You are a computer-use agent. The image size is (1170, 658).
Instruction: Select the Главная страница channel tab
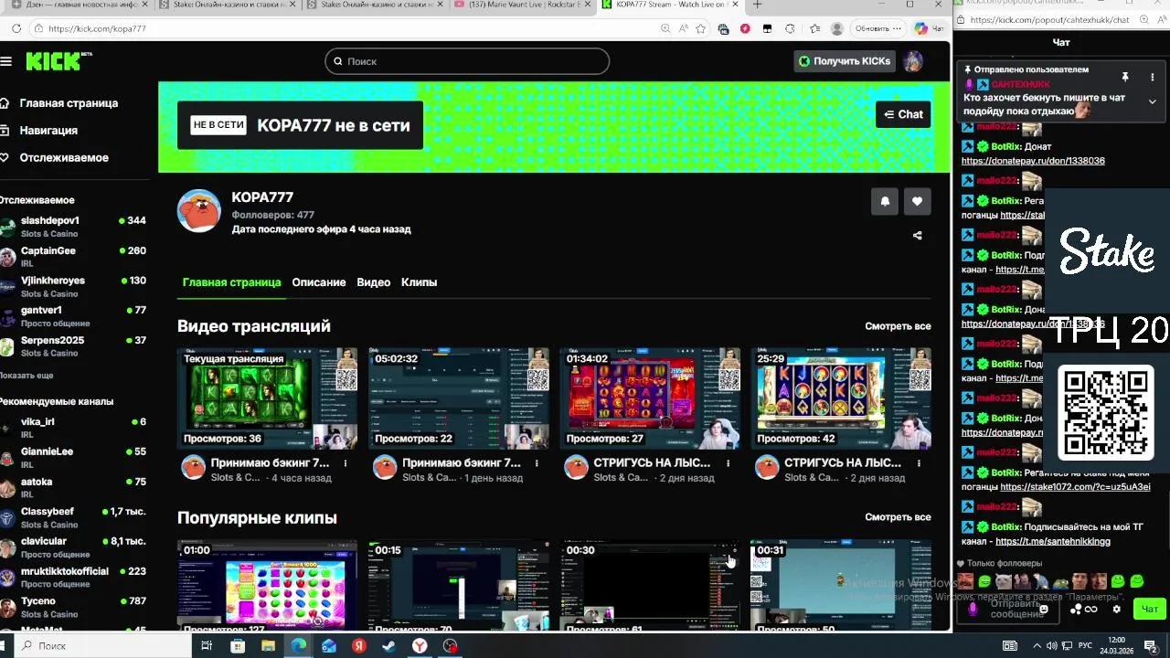pyautogui.click(x=231, y=282)
